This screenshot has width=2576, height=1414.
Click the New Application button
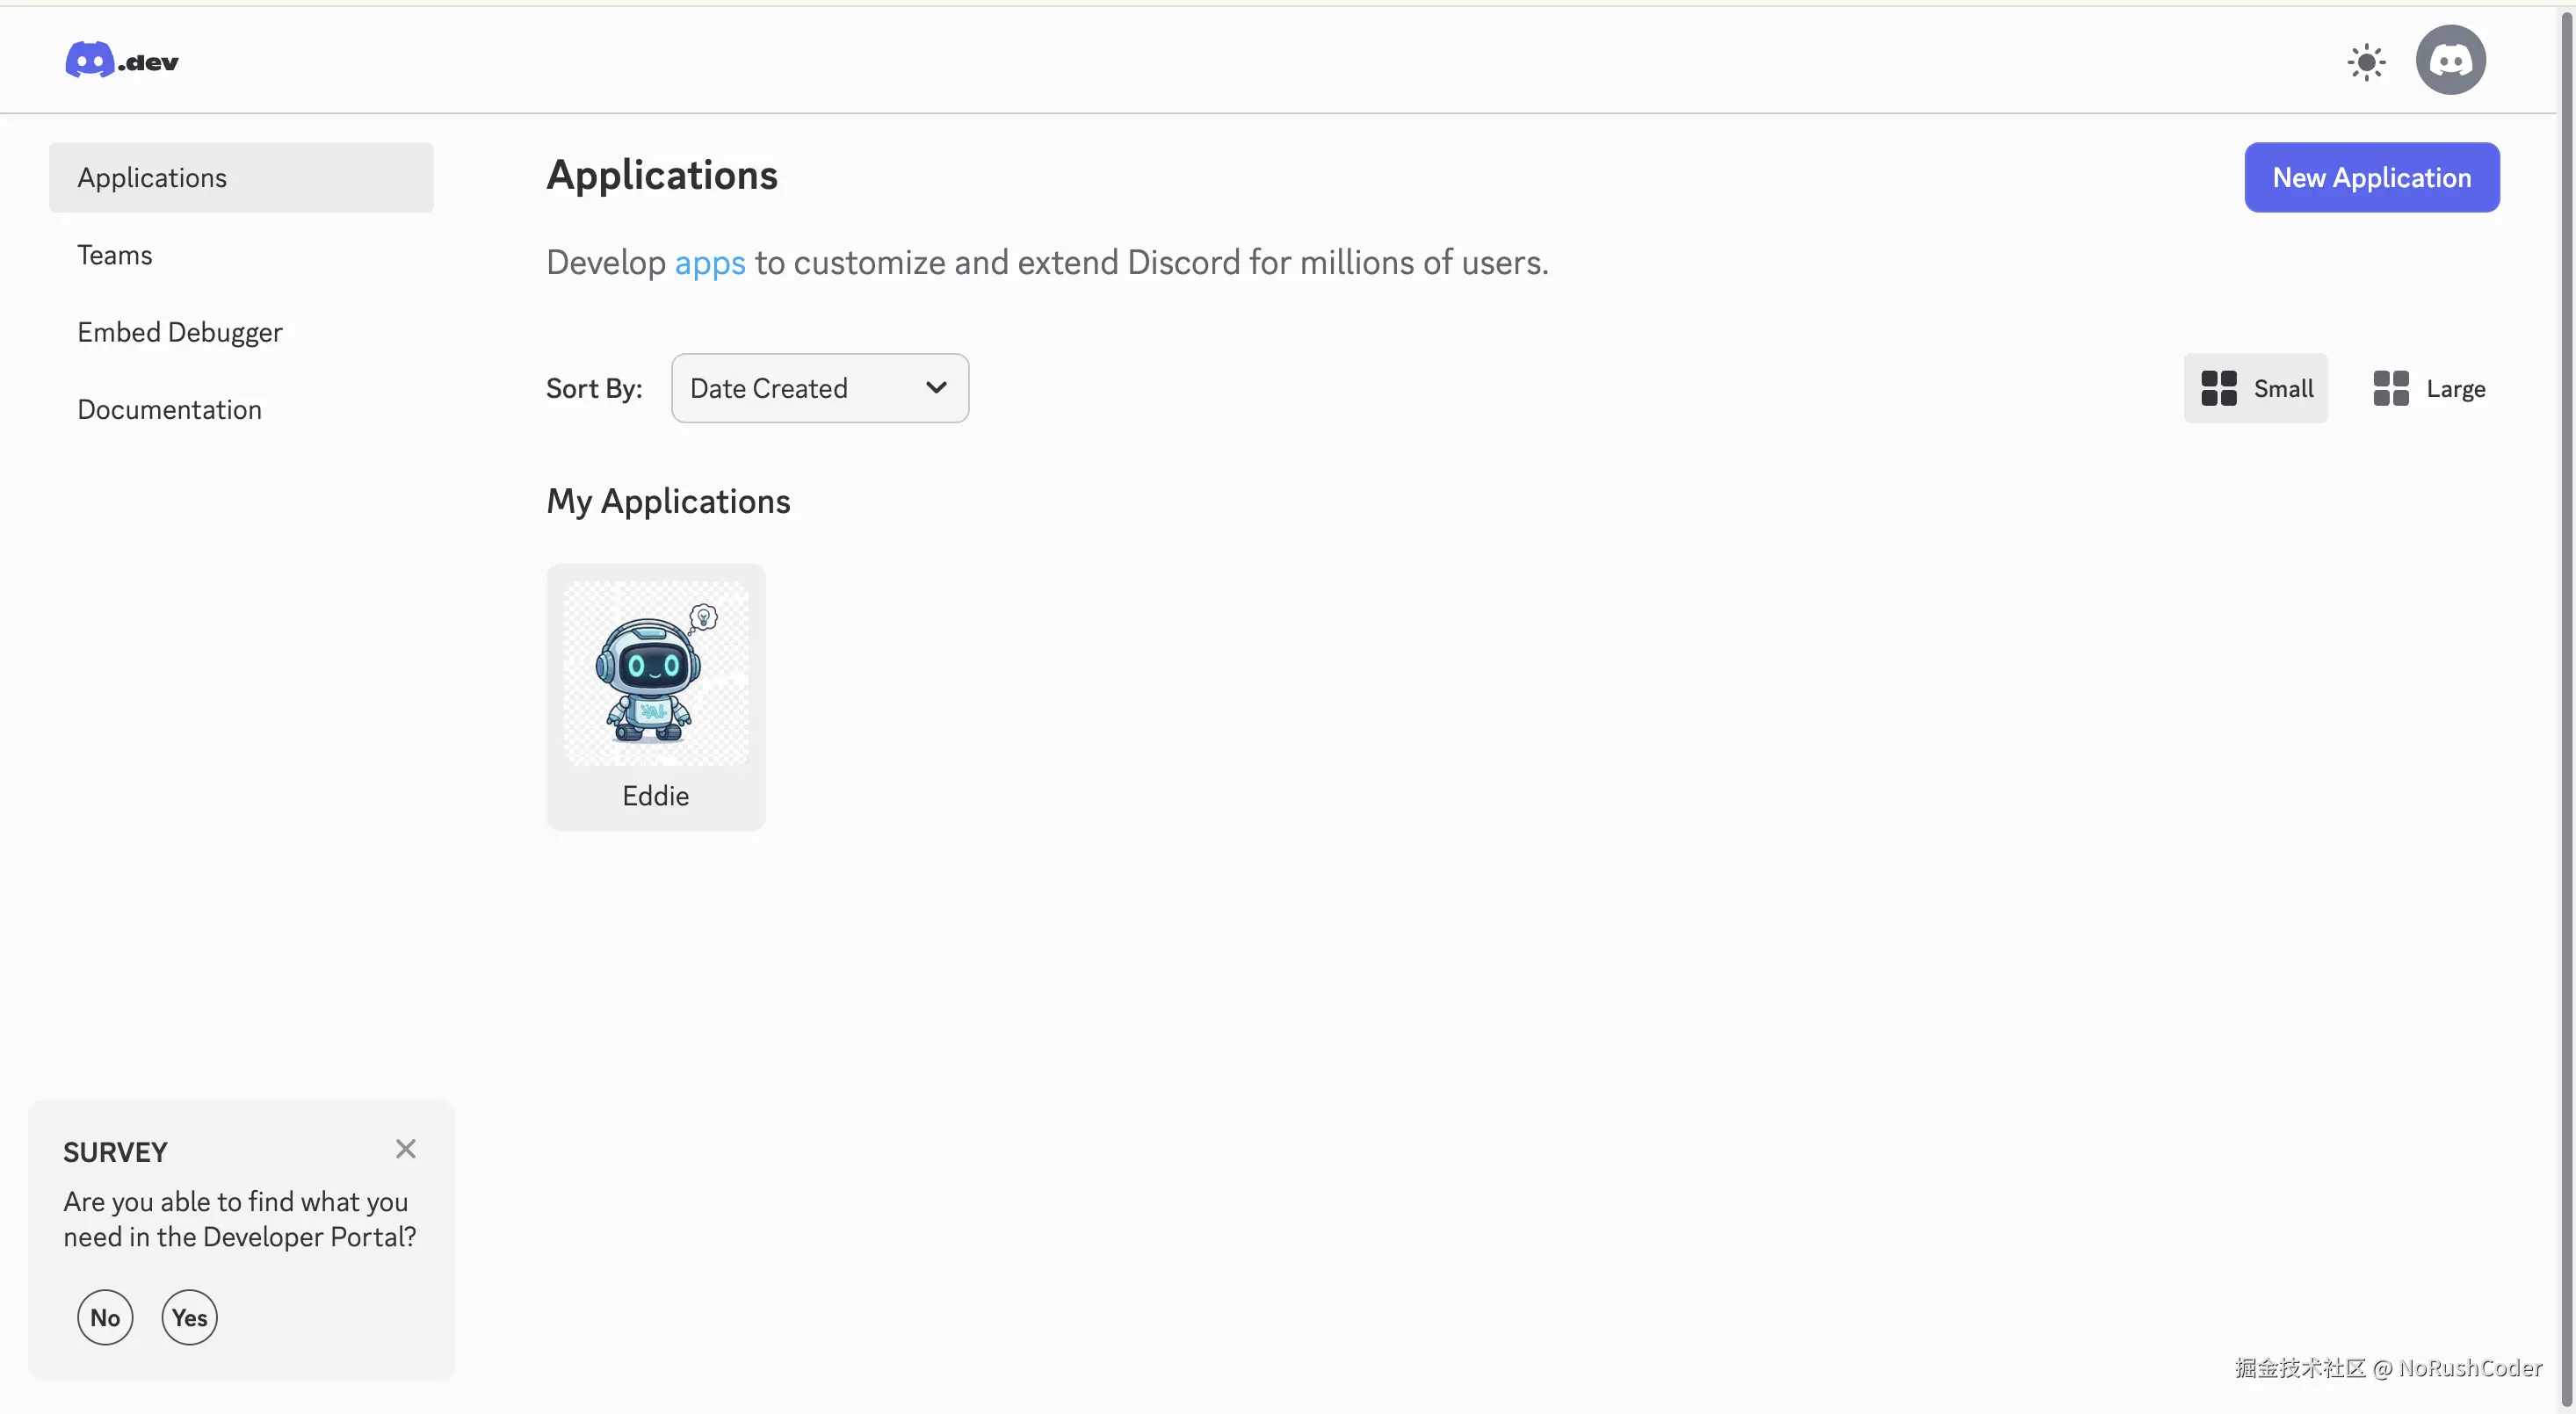2371,177
